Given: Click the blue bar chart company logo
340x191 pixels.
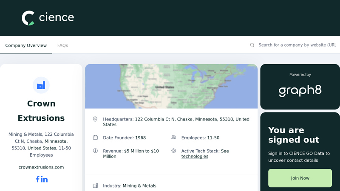Looking at the screenshot, I should [41, 85].
